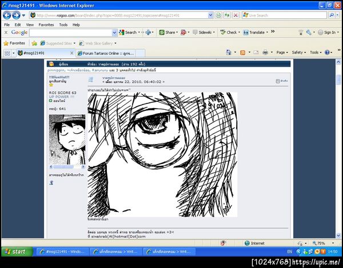Open a new blank tab

point(140,53)
